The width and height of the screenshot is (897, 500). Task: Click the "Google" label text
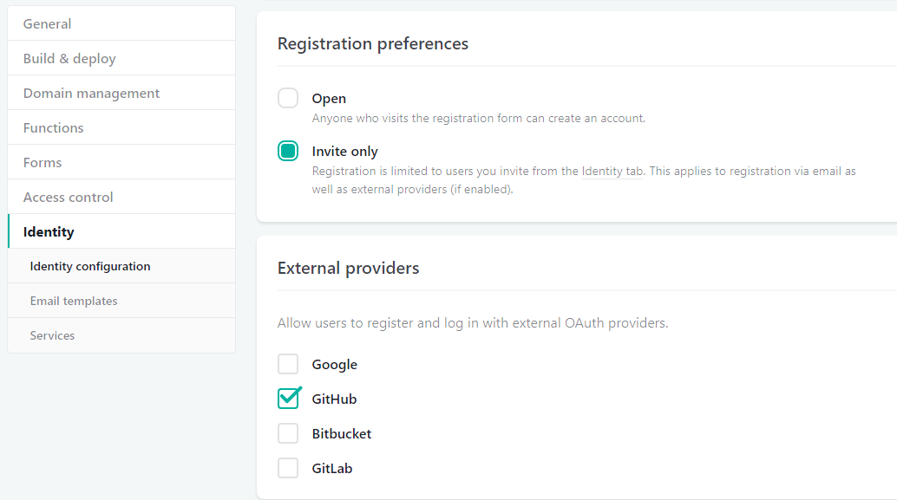335,364
